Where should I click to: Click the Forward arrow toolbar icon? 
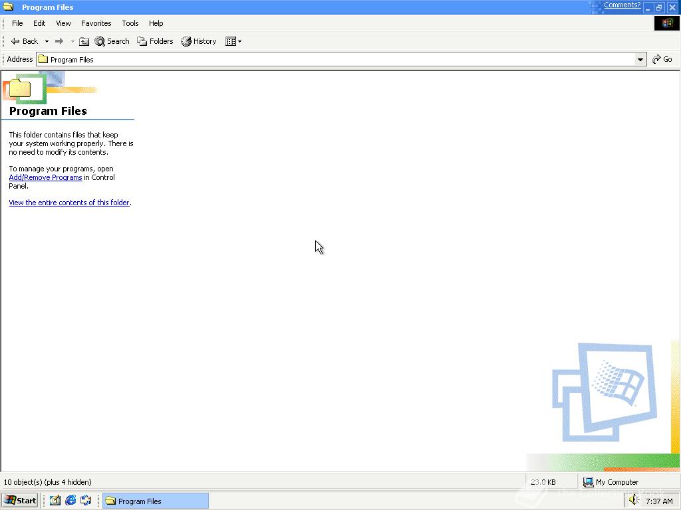tap(59, 41)
